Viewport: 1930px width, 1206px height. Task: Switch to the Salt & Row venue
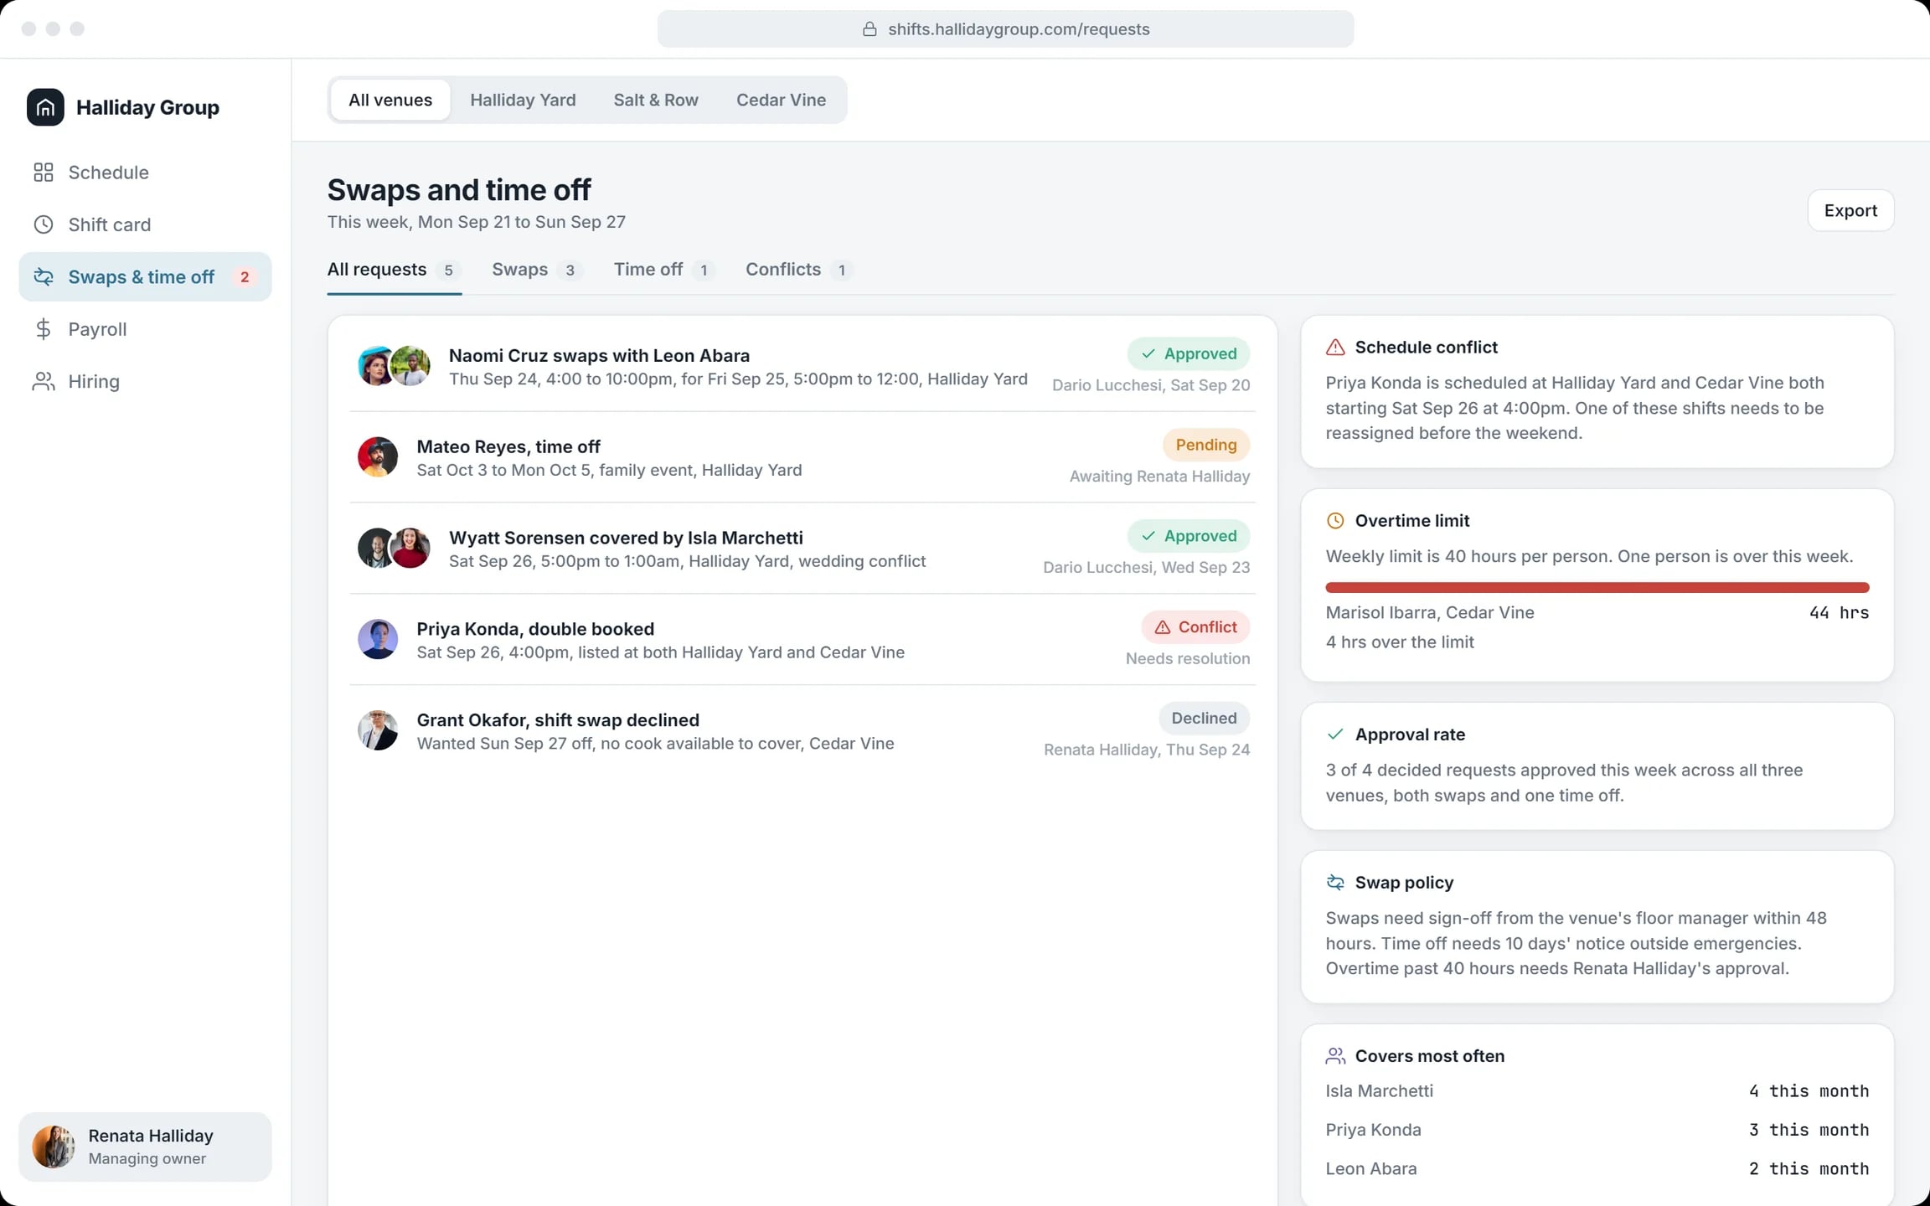point(656,100)
